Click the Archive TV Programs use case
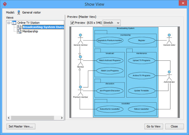 (x=141, y=76)
